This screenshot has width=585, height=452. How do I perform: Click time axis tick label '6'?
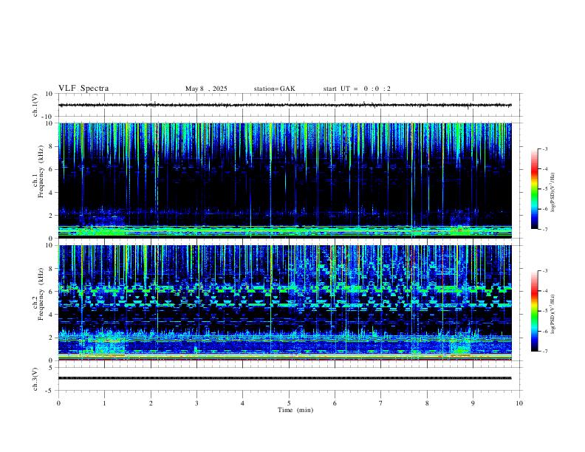(x=335, y=403)
